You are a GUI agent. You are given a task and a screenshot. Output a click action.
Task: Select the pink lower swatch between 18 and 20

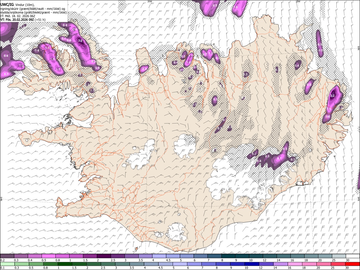point(309,264)
